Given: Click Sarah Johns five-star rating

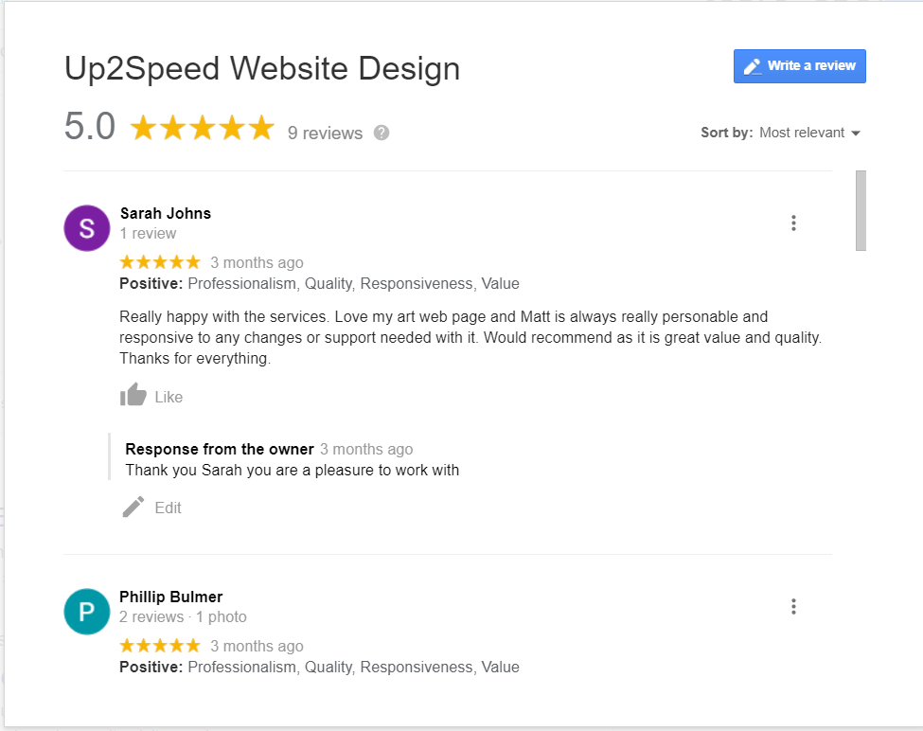Looking at the screenshot, I should coord(160,262).
